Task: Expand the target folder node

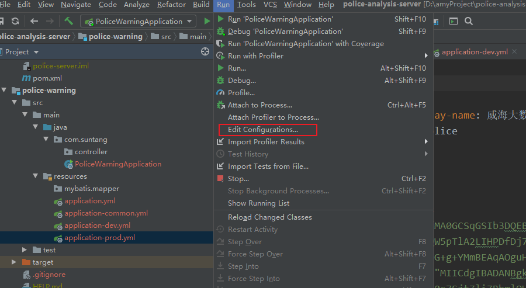Action: (14, 262)
